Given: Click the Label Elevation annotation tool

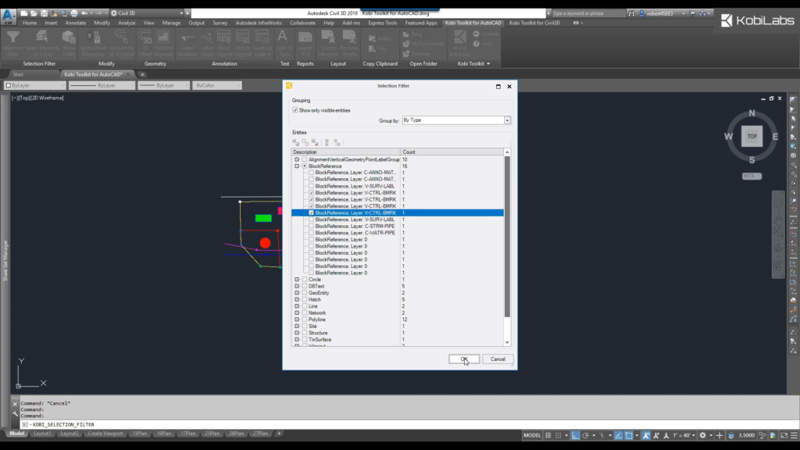Looking at the screenshot, I should coord(187,44).
